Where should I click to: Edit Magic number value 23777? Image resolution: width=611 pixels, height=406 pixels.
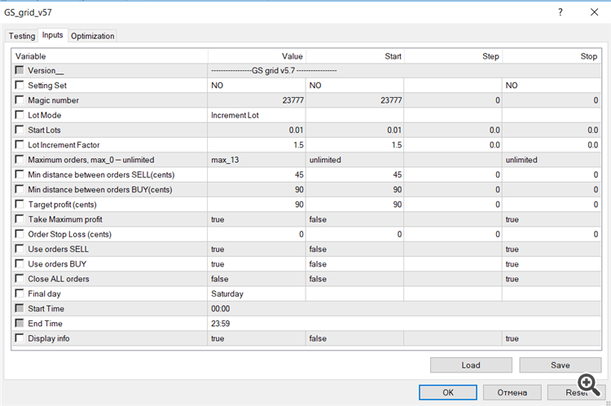click(x=257, y=100)
